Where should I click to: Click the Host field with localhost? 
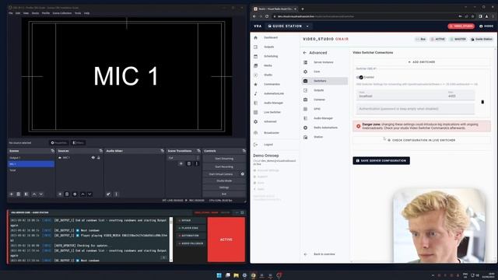(x=401, y=95)
